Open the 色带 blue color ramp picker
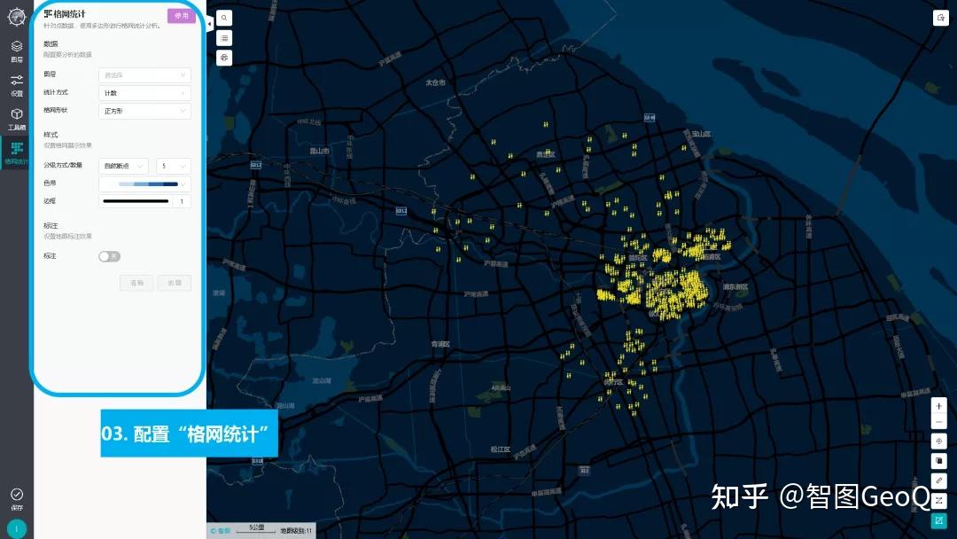Viewport: 957px width, 539px height. [x=144, y=184]
